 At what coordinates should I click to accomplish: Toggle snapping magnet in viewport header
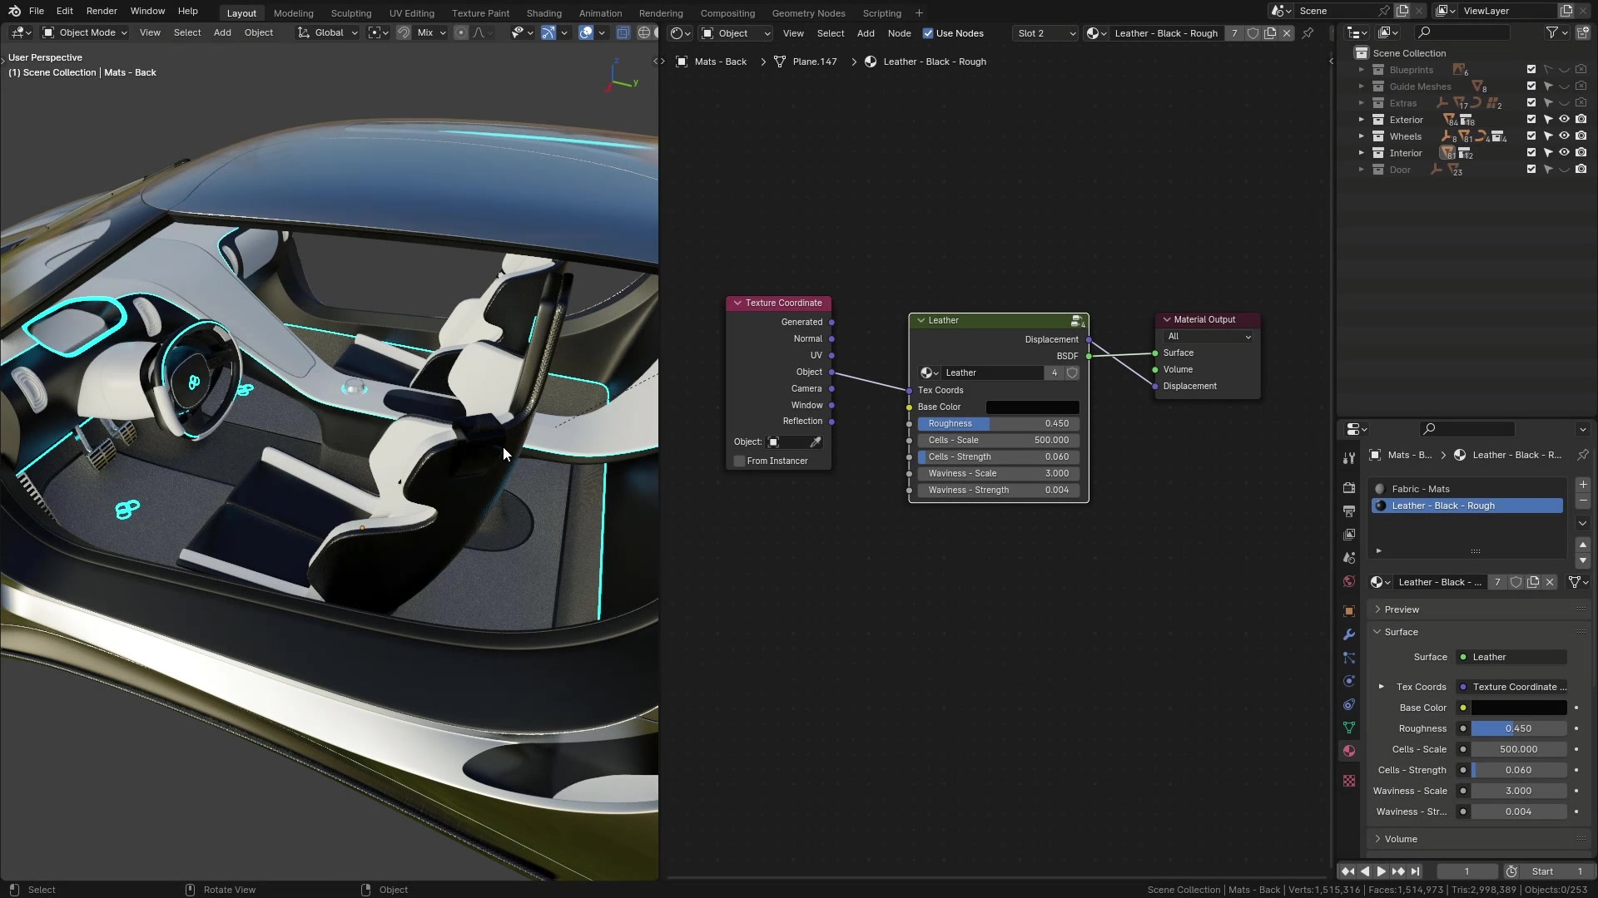pyautogui.click(x=403, y=32)
